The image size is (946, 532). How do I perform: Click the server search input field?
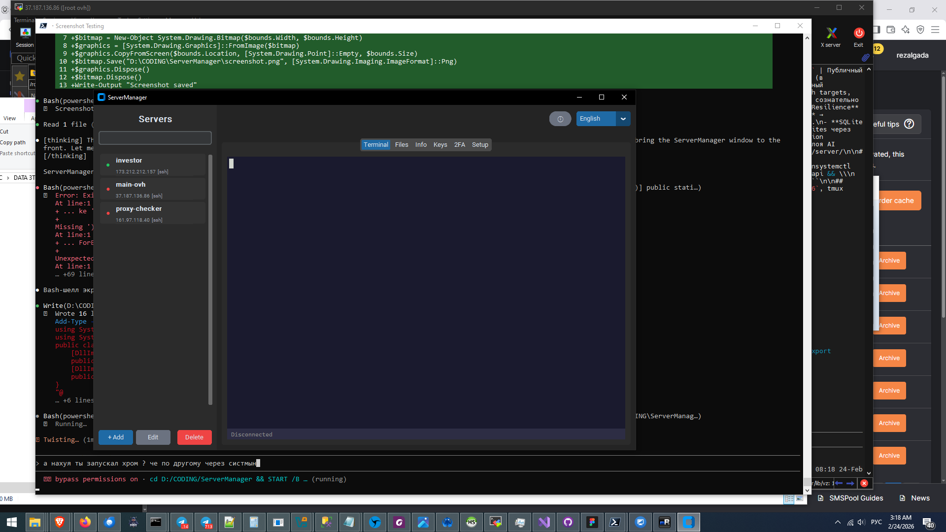point(155,138)
